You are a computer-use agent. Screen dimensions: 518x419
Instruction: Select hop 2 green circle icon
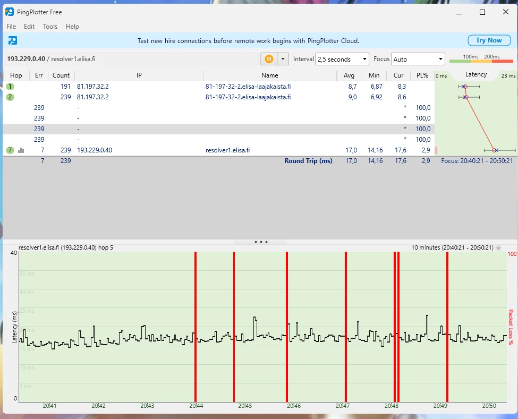pyautogui.click(x=10, y=97)
